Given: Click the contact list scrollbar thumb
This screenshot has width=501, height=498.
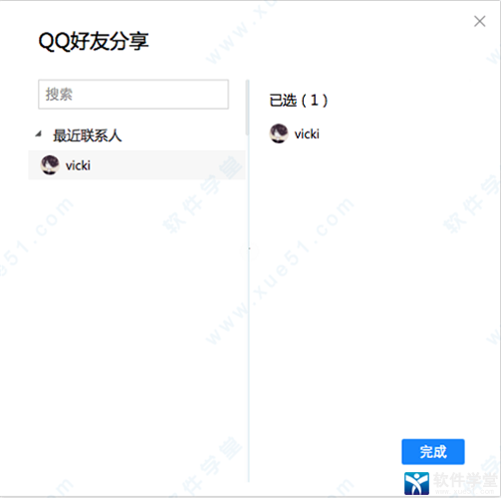Looking at the screenshot, I should click(x=247, y=108).
